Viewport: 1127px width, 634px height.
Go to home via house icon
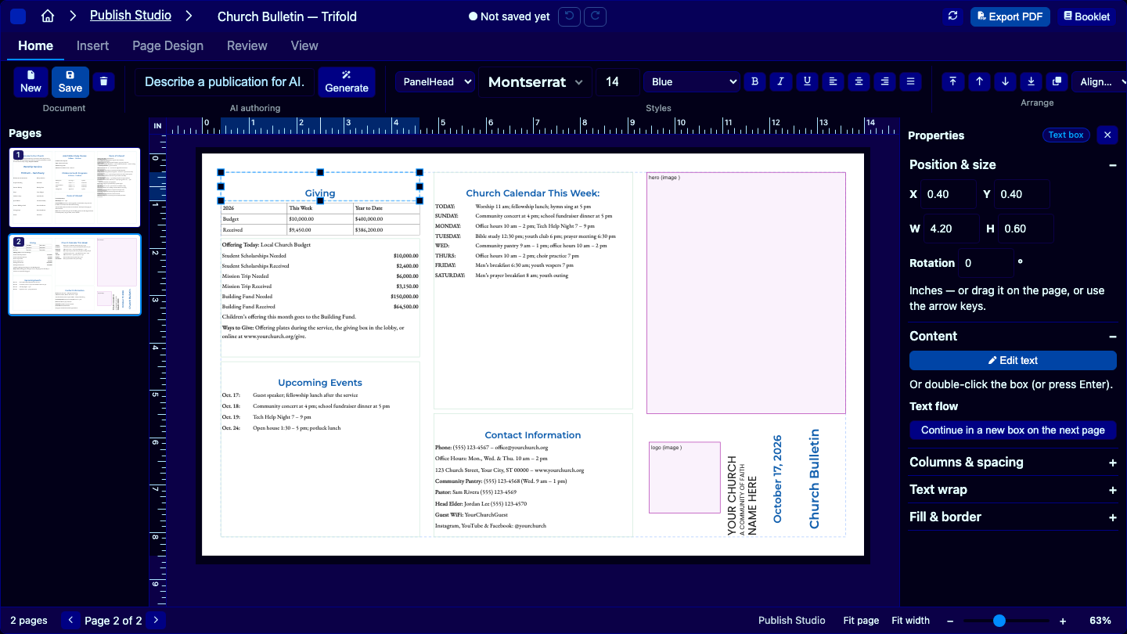(48, 16)
